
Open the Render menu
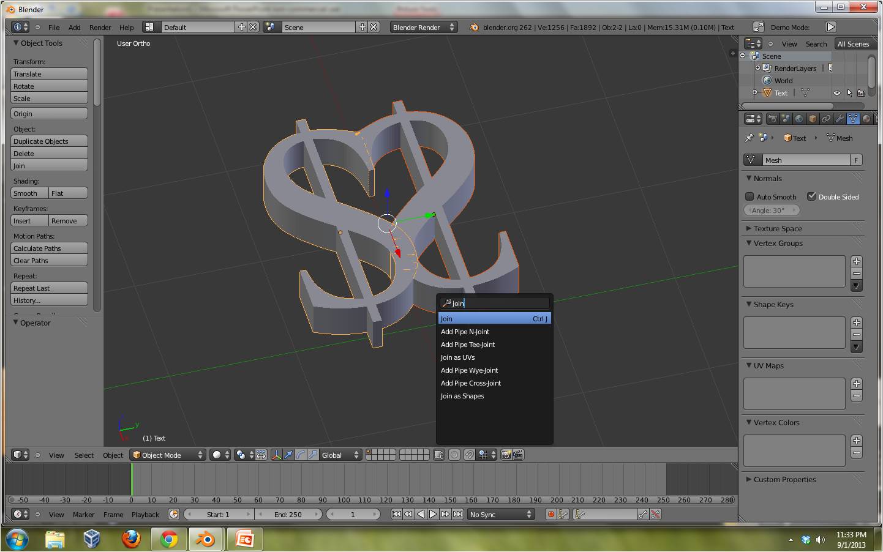coord(100,27)
